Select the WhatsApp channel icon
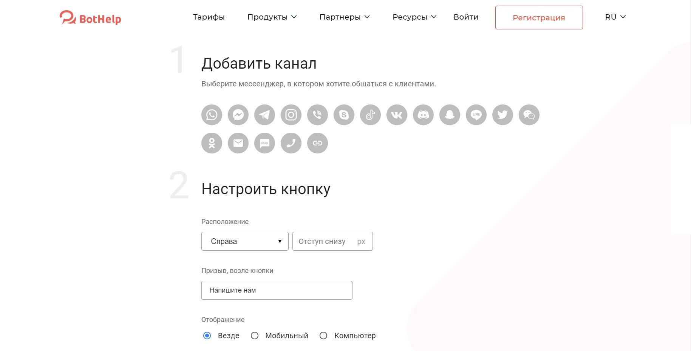This screenshot has width=691, height=351. (212, 115)
